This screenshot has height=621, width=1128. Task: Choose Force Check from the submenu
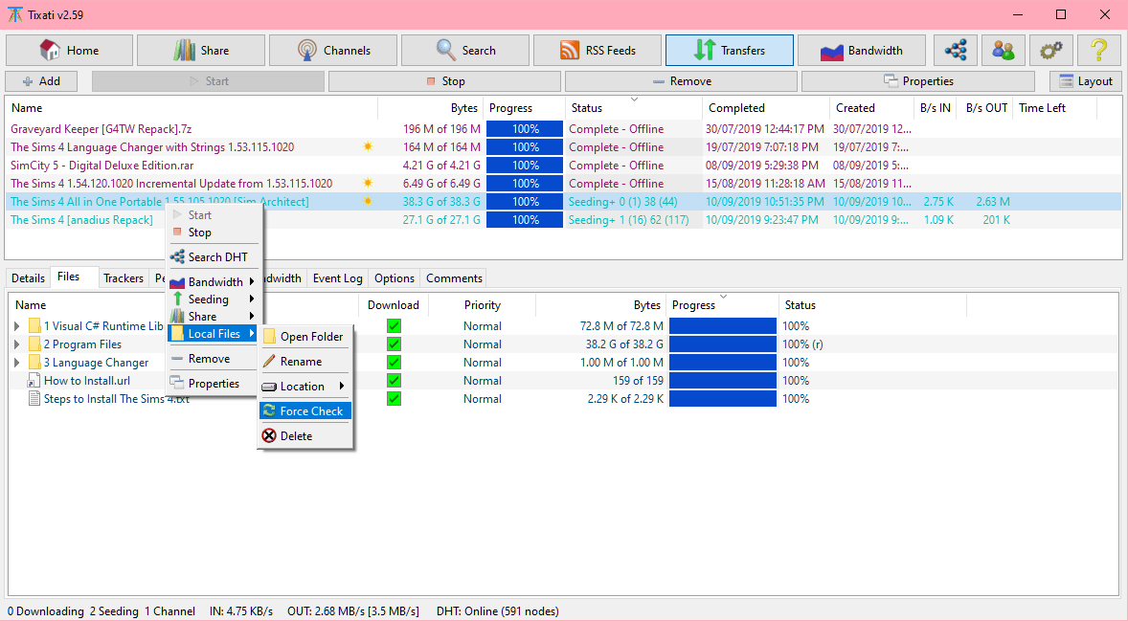[305, 411]
